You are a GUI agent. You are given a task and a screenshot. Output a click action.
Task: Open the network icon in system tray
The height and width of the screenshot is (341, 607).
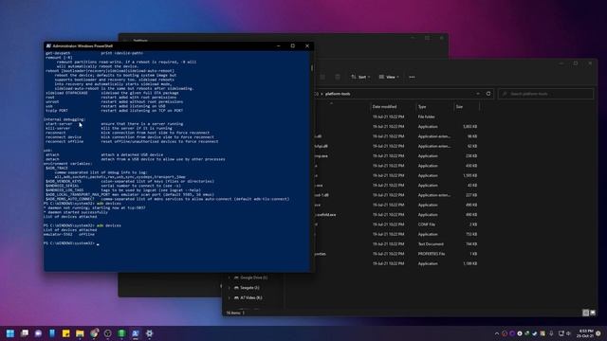pyautogui.click(x=561, y=333)
